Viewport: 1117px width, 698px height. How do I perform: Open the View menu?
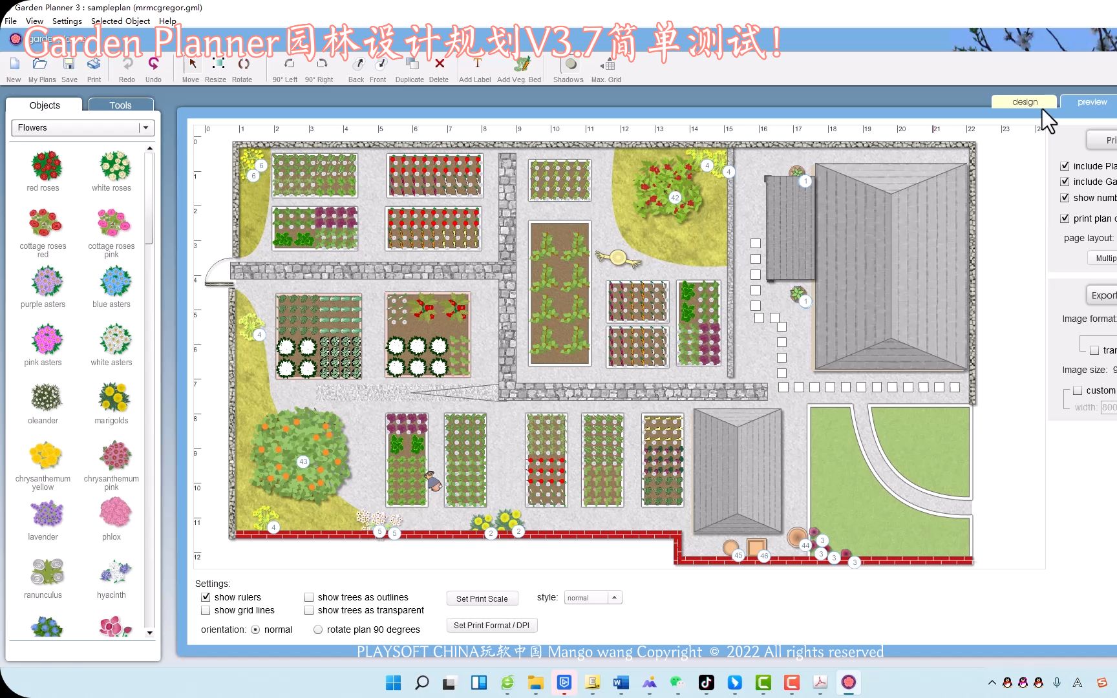(x=34, y=21)
